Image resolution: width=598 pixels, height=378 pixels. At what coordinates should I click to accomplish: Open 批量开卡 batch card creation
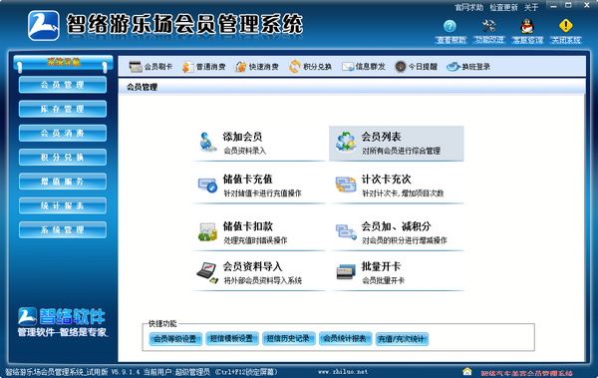click(x=397, y=273)
